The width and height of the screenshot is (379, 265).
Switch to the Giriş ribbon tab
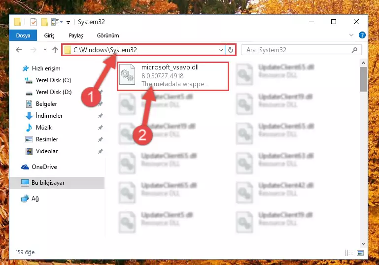tap(49, 35)
